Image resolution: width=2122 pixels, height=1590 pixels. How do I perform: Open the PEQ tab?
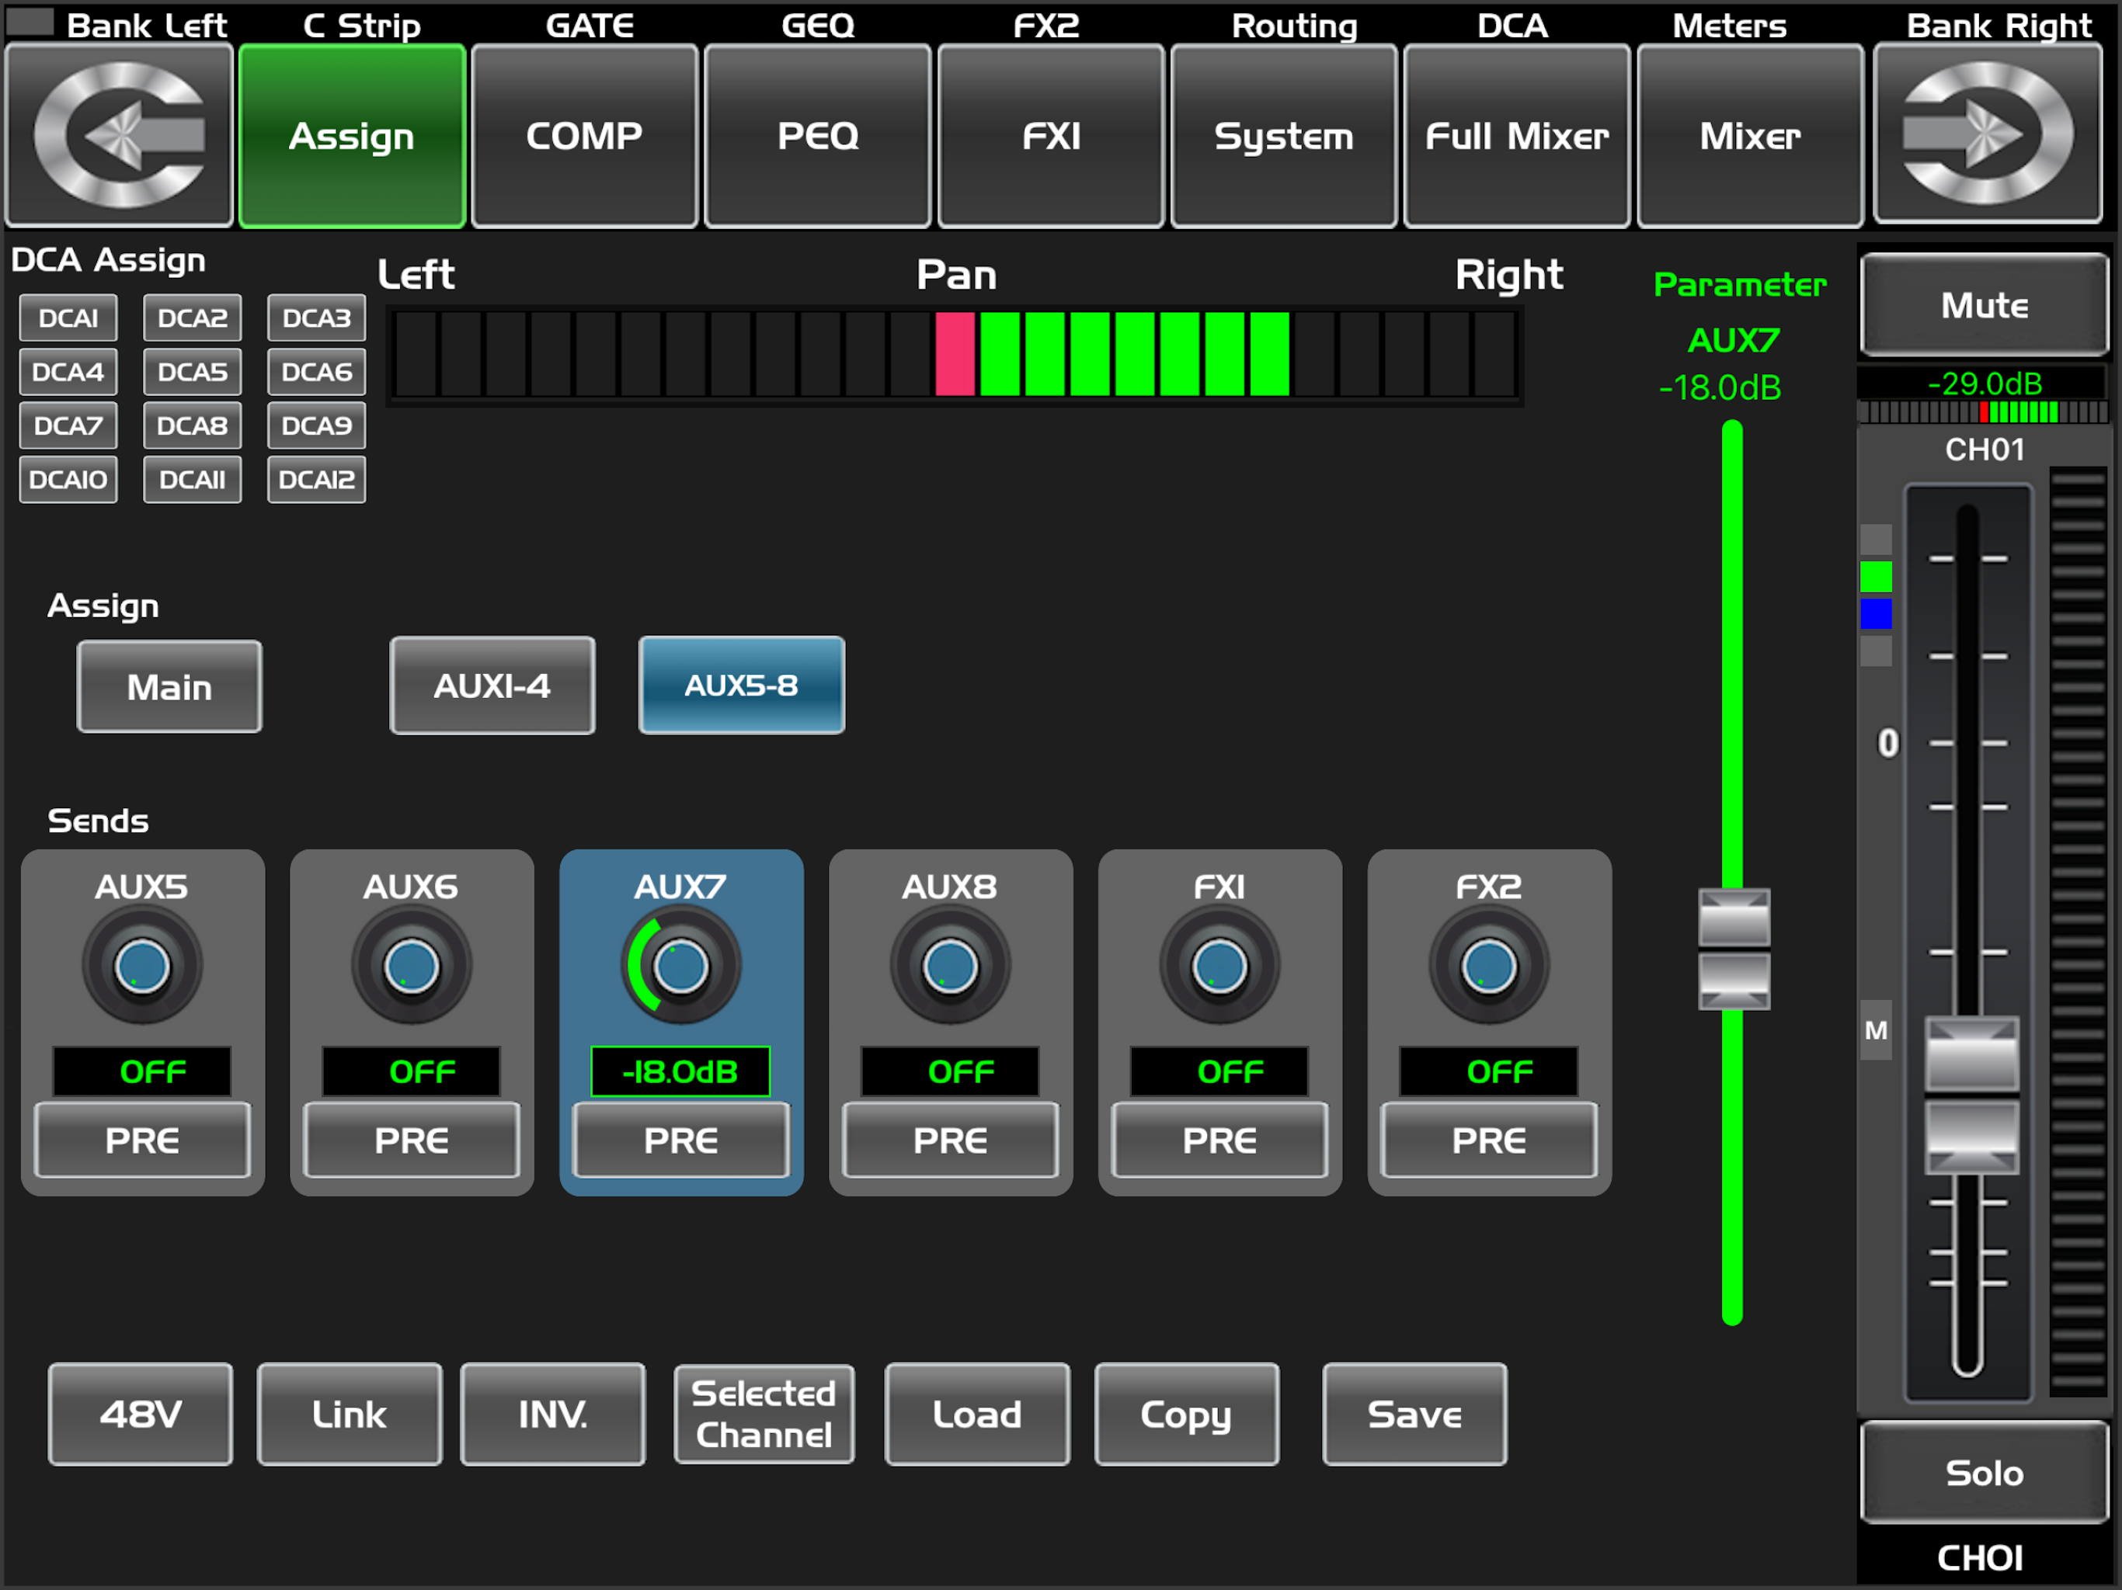point(817,135)
